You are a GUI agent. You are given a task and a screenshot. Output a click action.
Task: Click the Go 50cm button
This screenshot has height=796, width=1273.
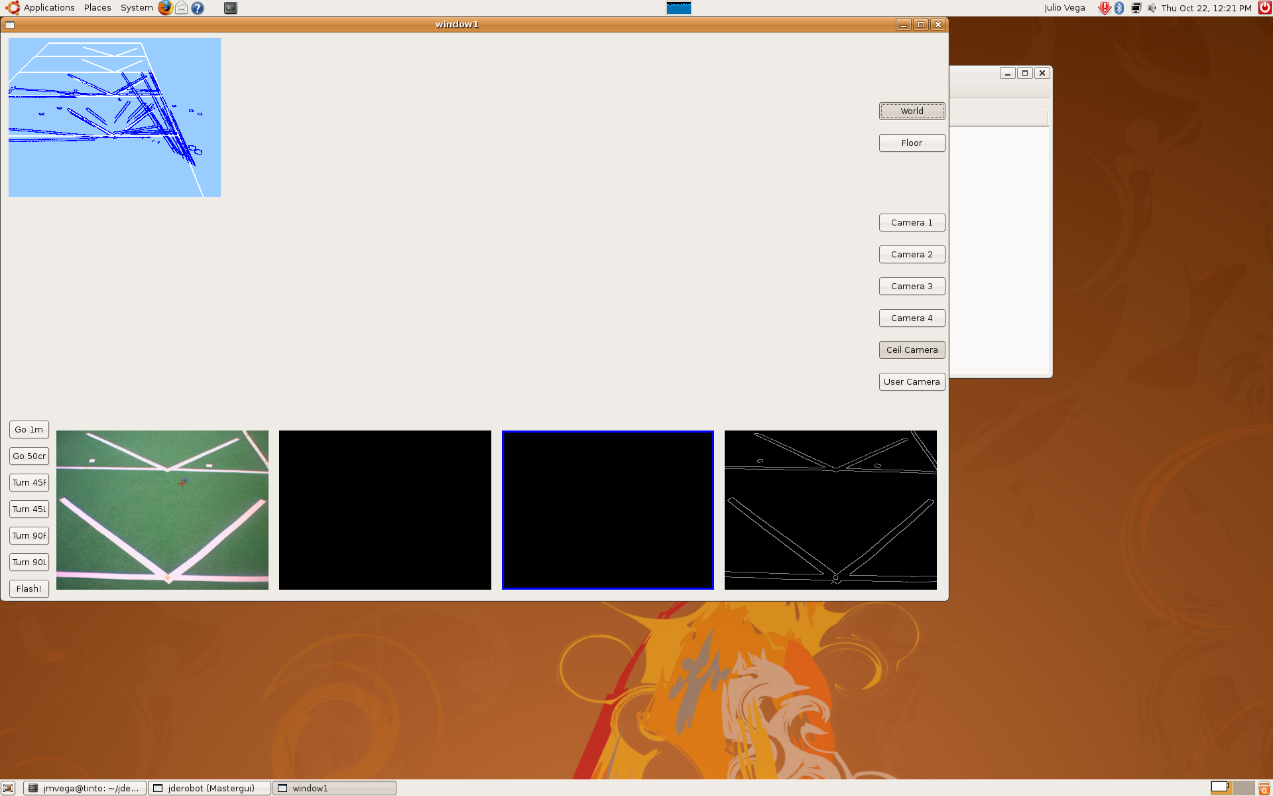coord(29,456)
